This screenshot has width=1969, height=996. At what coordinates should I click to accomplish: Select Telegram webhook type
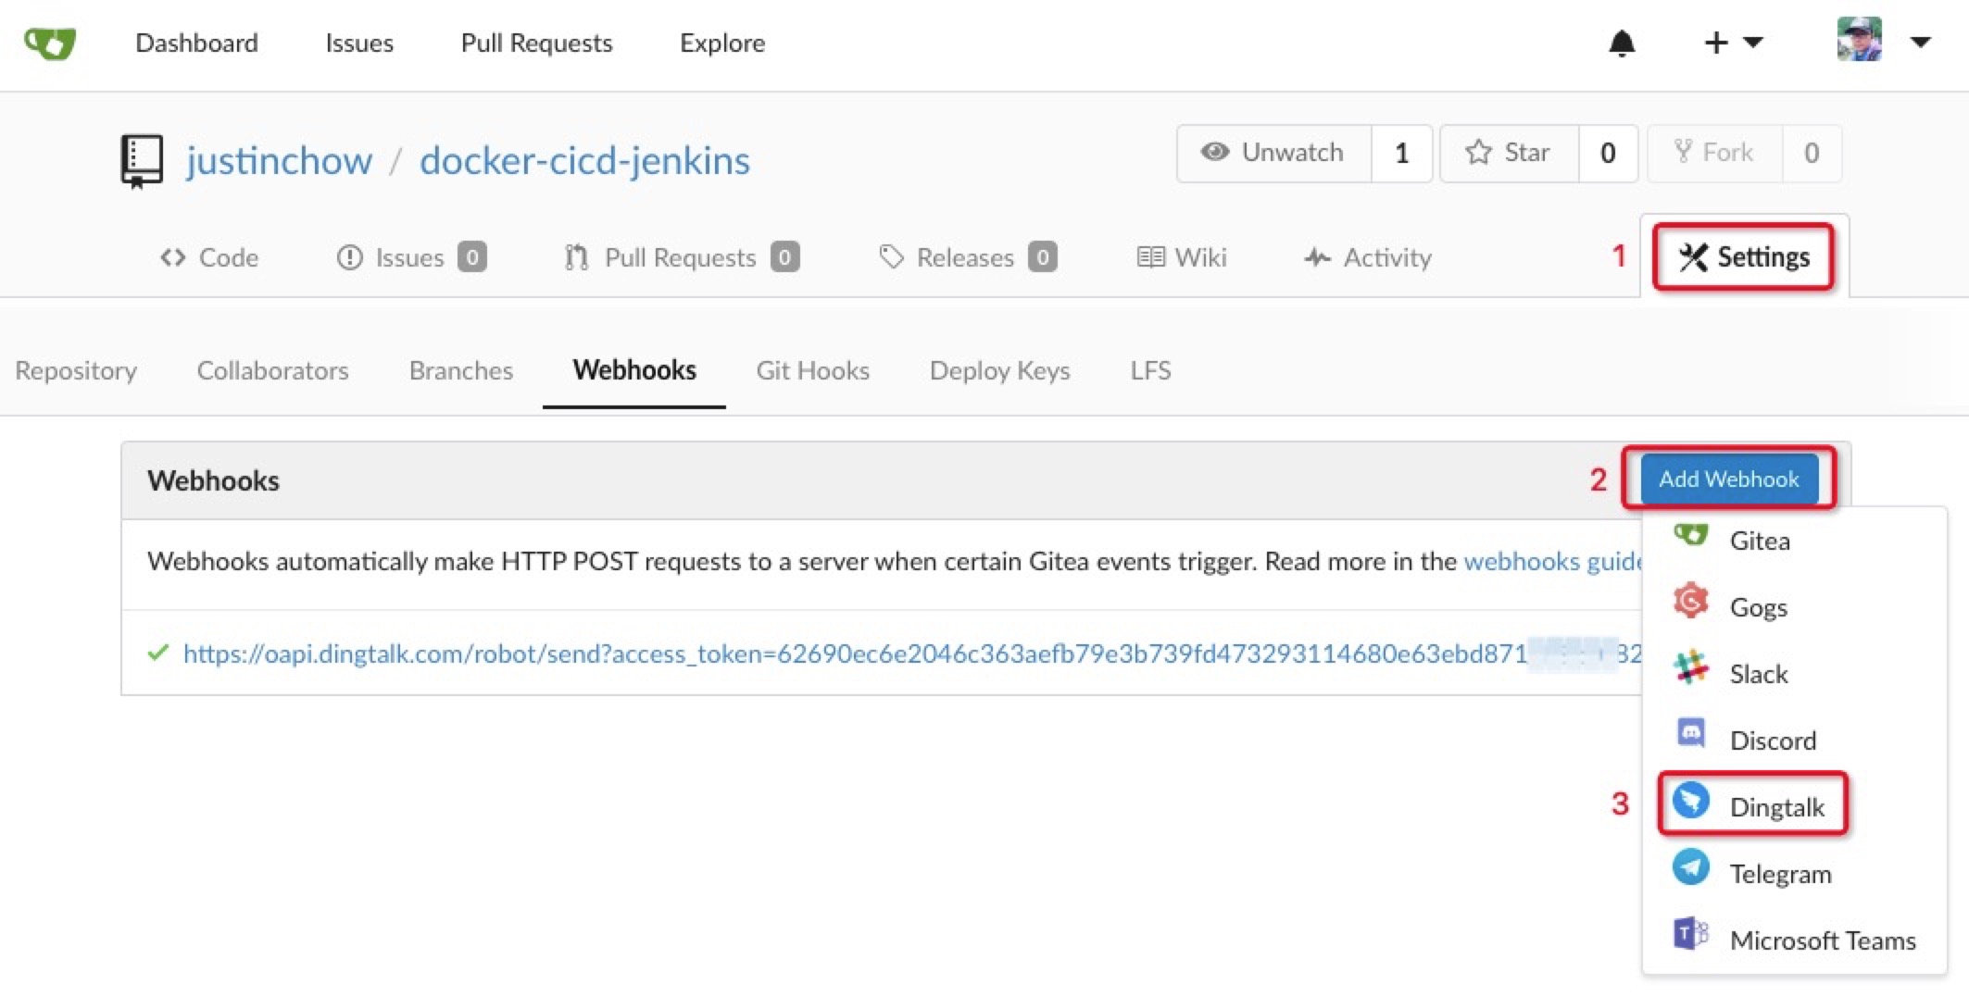pyautogui.click(x=1779, y=872)
